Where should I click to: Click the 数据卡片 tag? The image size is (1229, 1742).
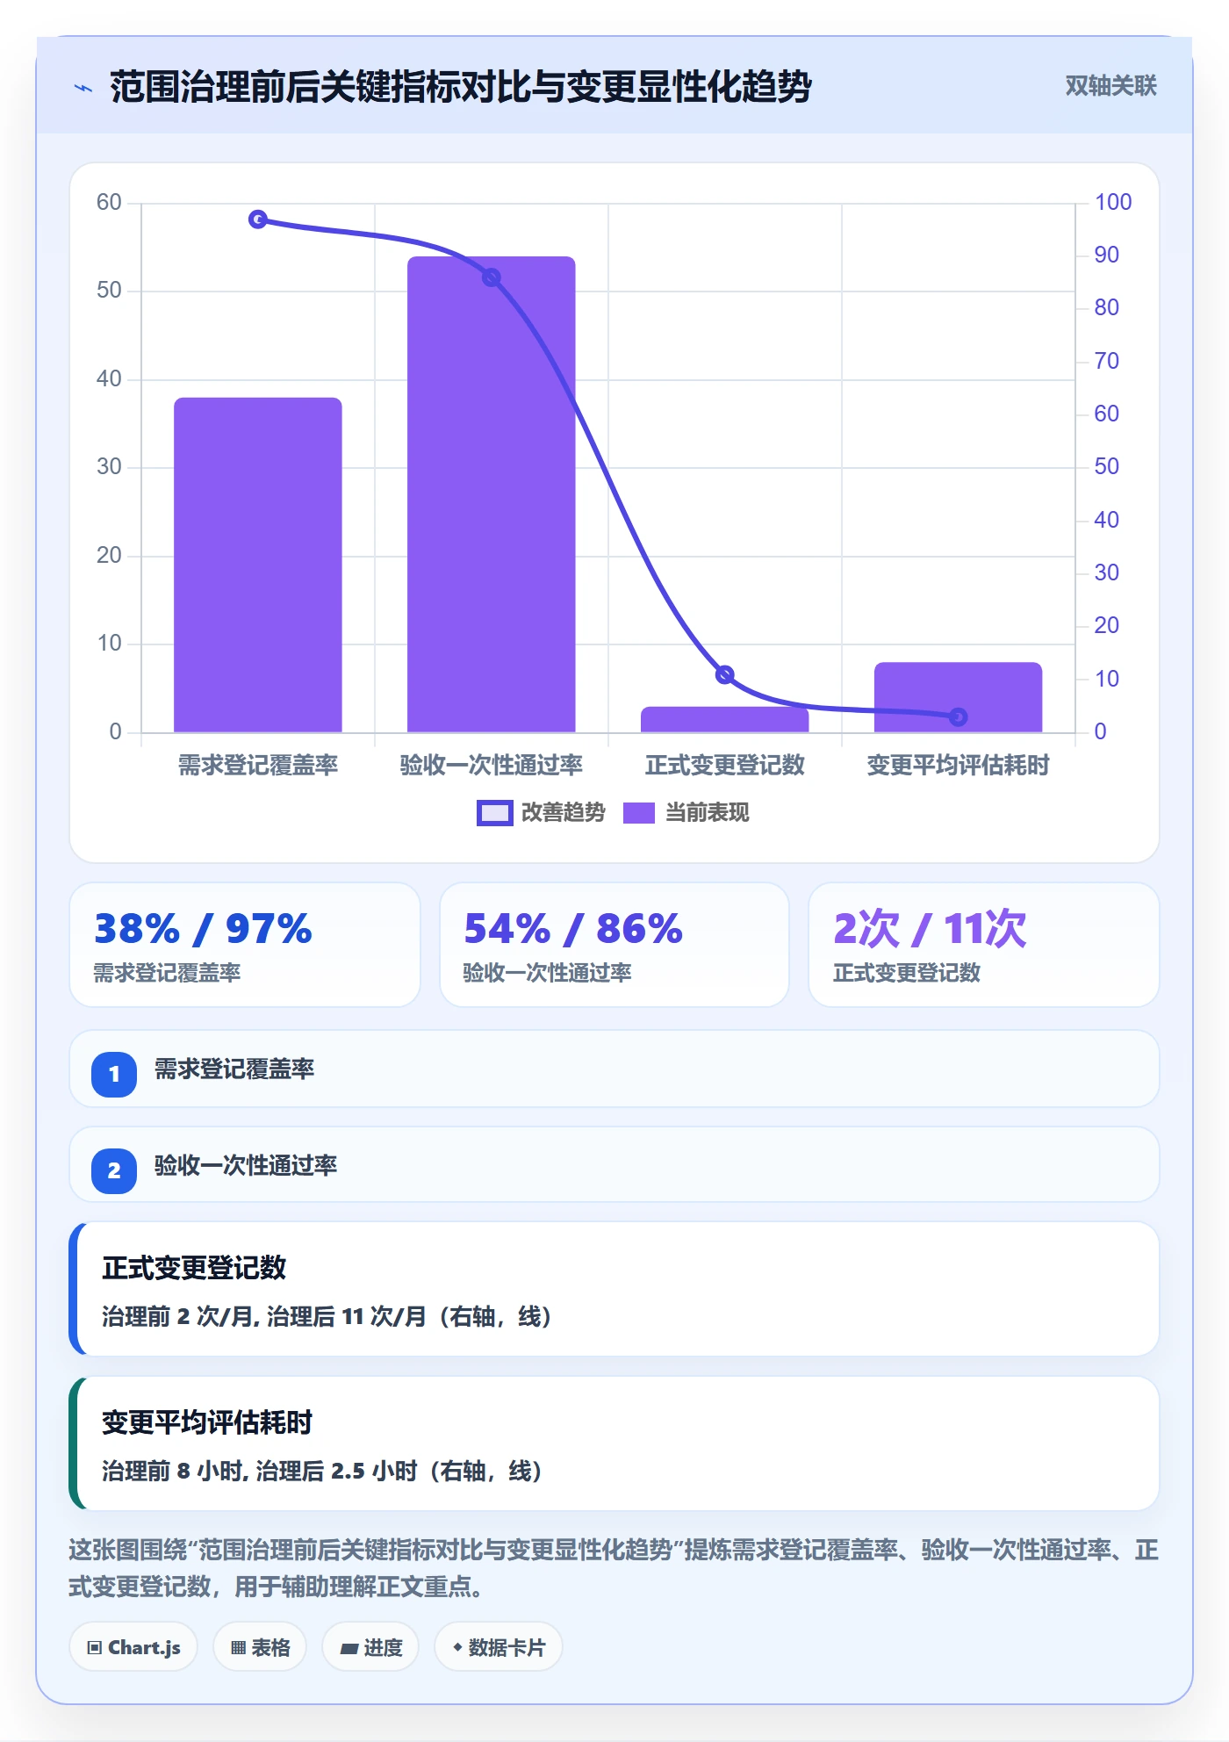coord(499,1647)
